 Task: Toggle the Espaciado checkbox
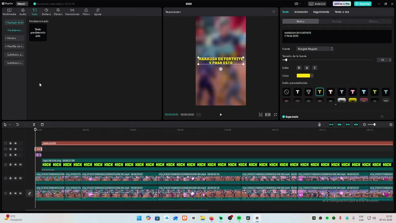tap(284, 117)
